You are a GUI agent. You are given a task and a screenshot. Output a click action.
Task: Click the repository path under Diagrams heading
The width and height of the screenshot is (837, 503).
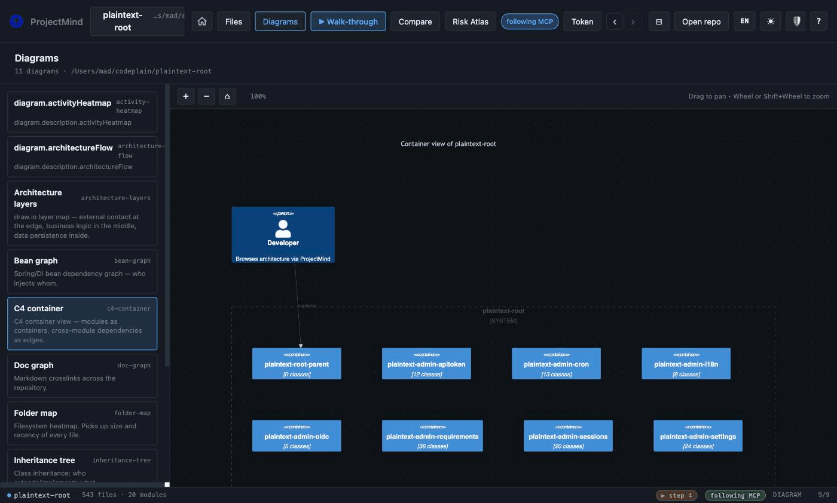(x=141, y=71)
